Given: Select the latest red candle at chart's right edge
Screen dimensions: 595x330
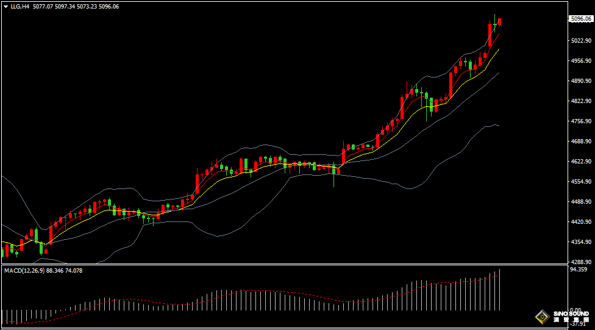Looking at the screenshot, I should click(500, 22).
